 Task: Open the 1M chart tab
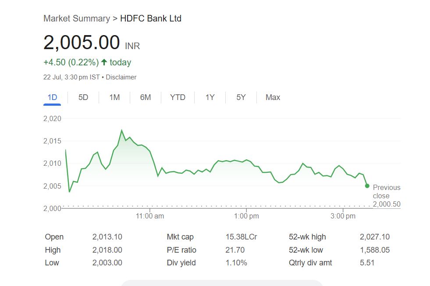point(114,97)
